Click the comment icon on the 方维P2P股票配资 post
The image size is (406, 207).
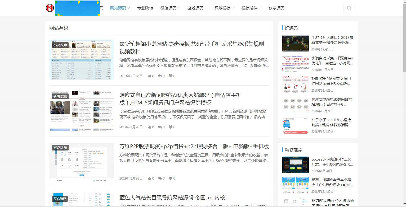(x=160, y=178)
